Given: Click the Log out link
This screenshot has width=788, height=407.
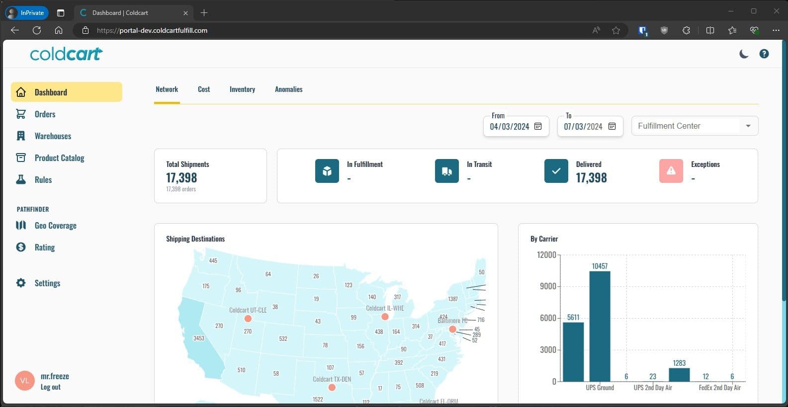Looking at the screenshot, I should click(50, 387).
